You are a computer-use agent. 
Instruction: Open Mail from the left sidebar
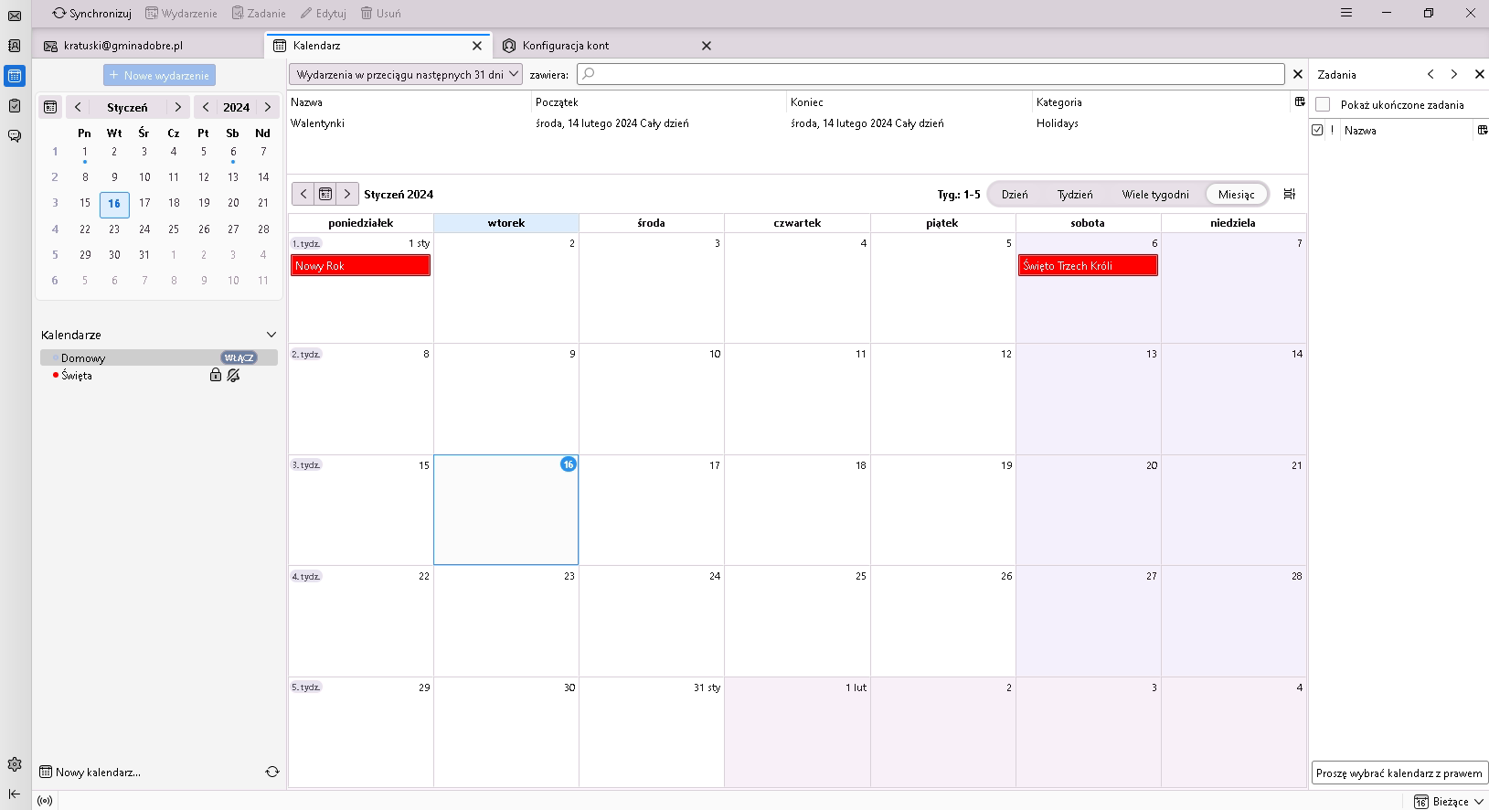15,16
